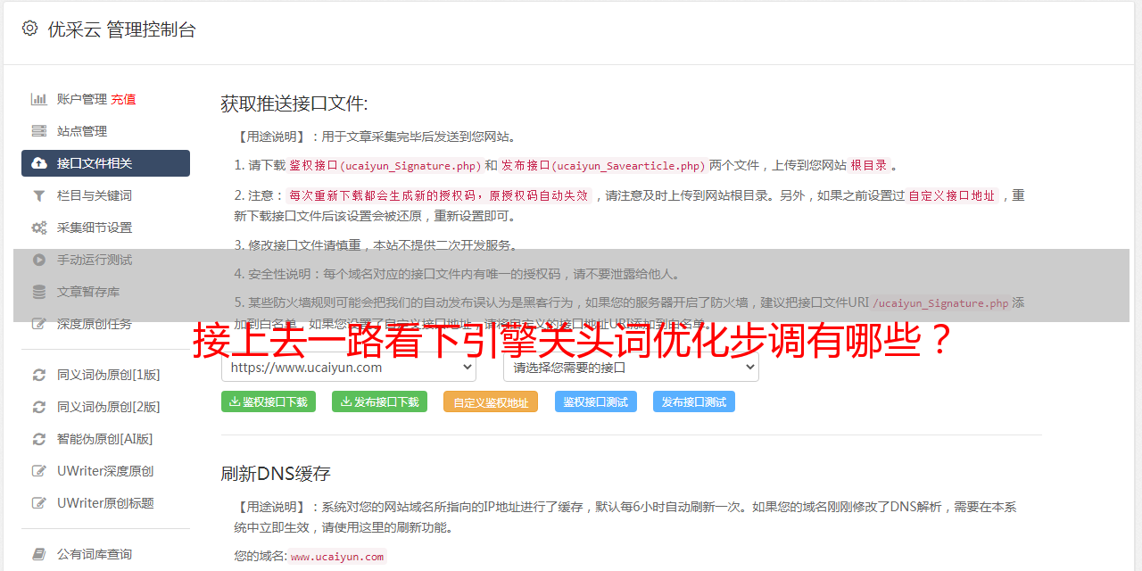Screen dimensions: 1142x571
Task: Click the filter icon for 栏目与关键词
Action: tap(39, 195)
